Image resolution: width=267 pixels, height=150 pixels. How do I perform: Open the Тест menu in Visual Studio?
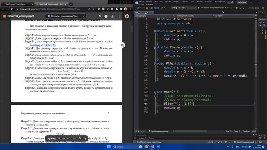(x=192, y=2)
